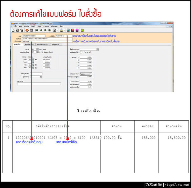Click the Edit record pencil icon
This screenshot has height=188, width=191.
[x=18, y=30]
